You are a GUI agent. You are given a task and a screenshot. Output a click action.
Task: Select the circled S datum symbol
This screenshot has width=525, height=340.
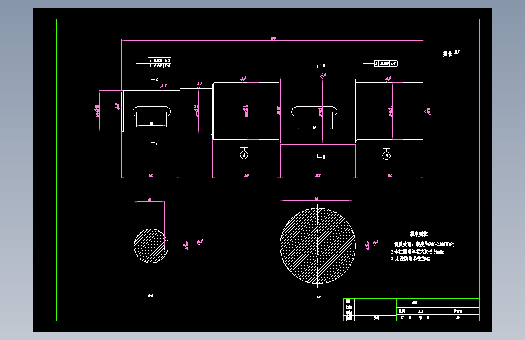tap(386, 155)
